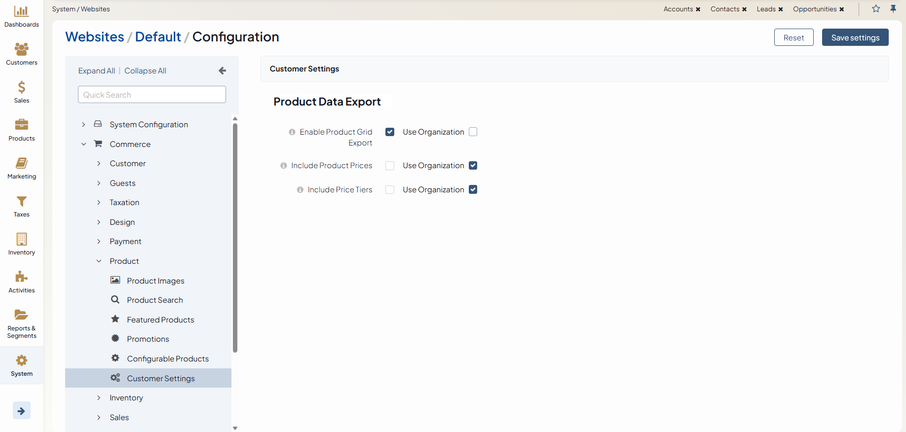Viewport: 906px width, 432px height.
Task: Uncheck the Enable Product Grid Export checkbox
Action: (390, 132)
